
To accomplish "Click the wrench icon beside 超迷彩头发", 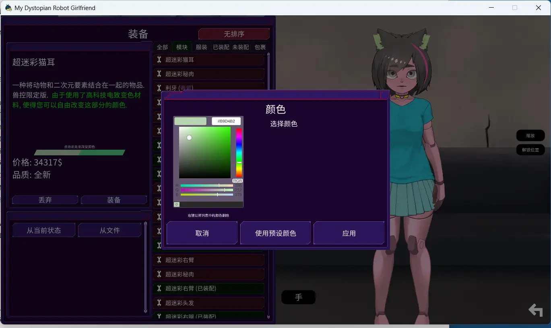I will pos(159,303).
